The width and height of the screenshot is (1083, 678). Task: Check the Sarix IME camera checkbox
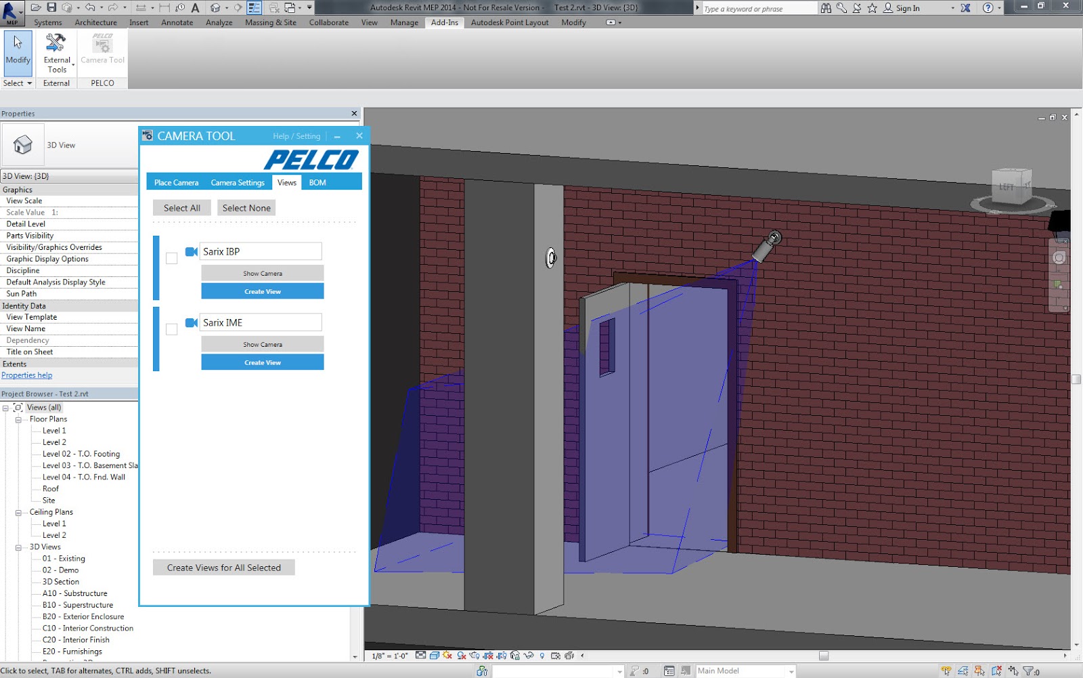point(171,329)
